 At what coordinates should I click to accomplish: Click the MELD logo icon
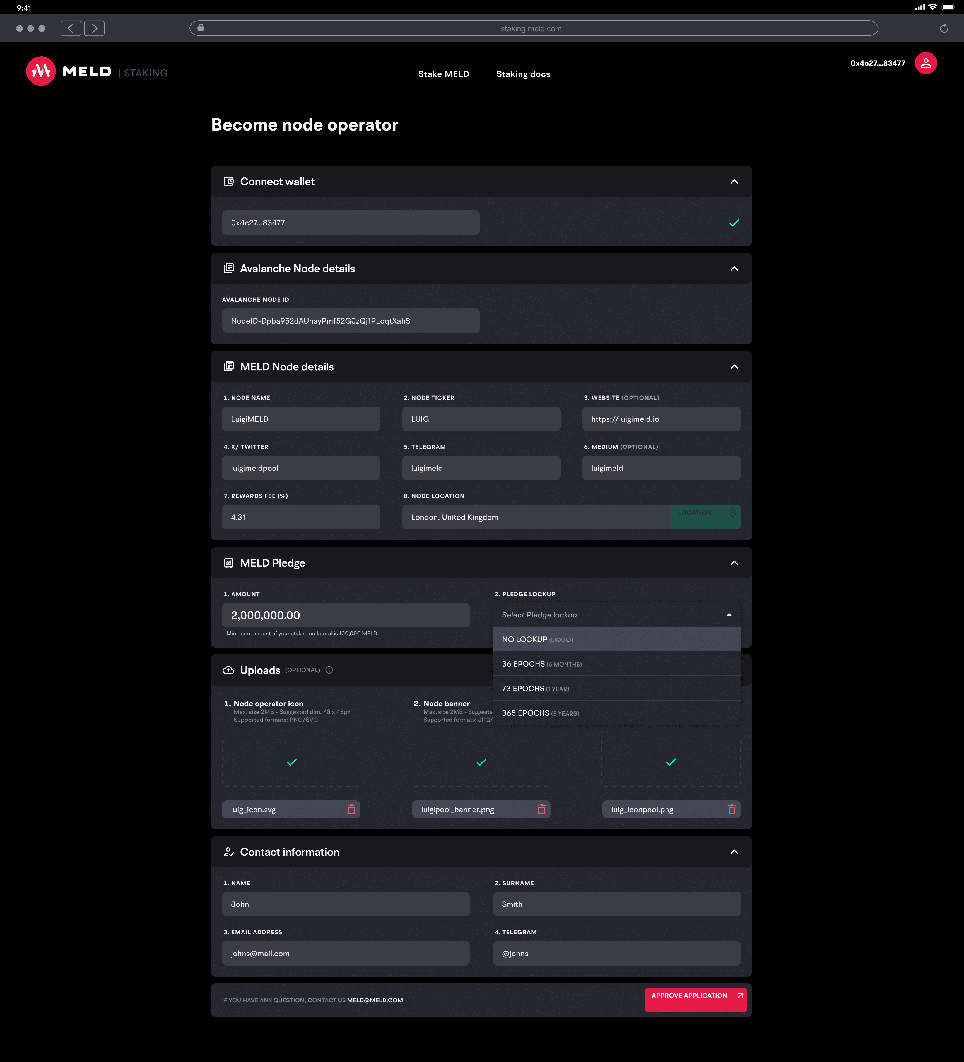point(40,71)
